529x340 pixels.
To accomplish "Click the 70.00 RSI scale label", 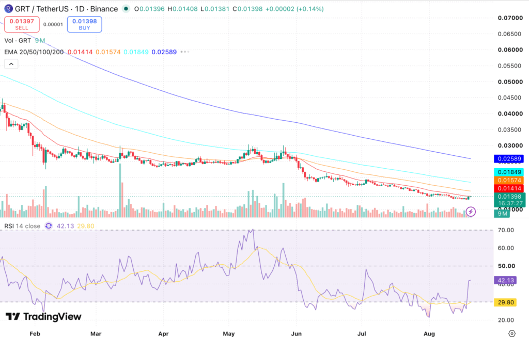I will 506,230.
